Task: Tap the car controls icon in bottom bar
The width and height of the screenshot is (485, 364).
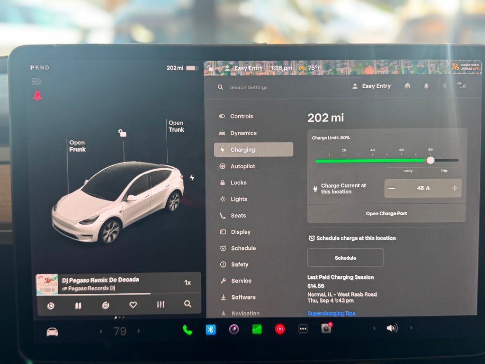Action: pos(52,332)
